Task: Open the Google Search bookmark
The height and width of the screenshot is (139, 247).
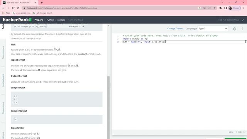Action: (43, 13)
